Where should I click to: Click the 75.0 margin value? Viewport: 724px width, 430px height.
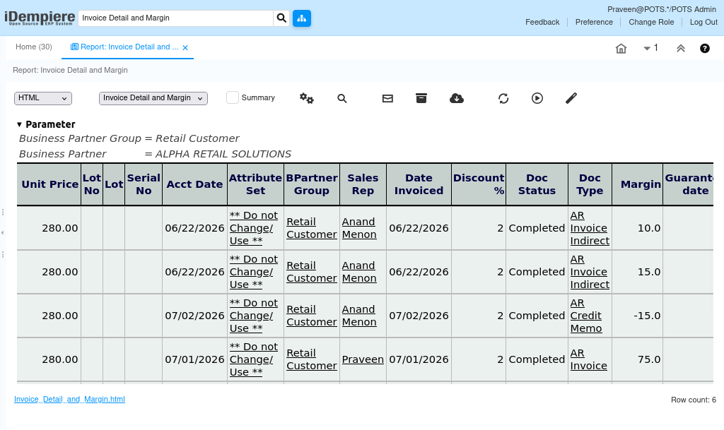pyautogui.click(x=649, y=359)
